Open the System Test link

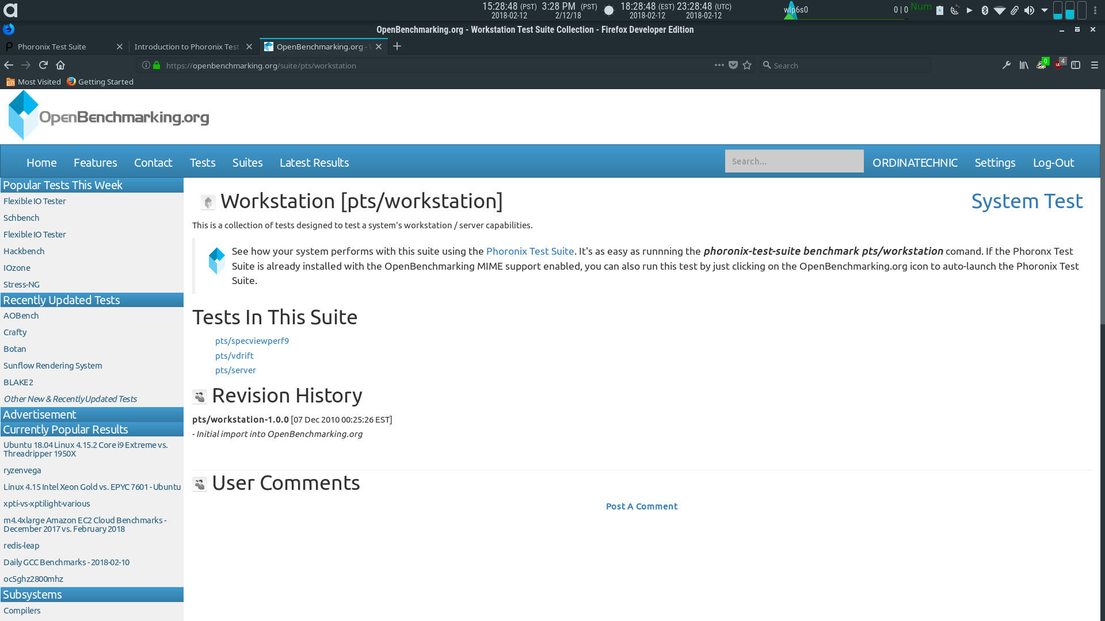1027,201
